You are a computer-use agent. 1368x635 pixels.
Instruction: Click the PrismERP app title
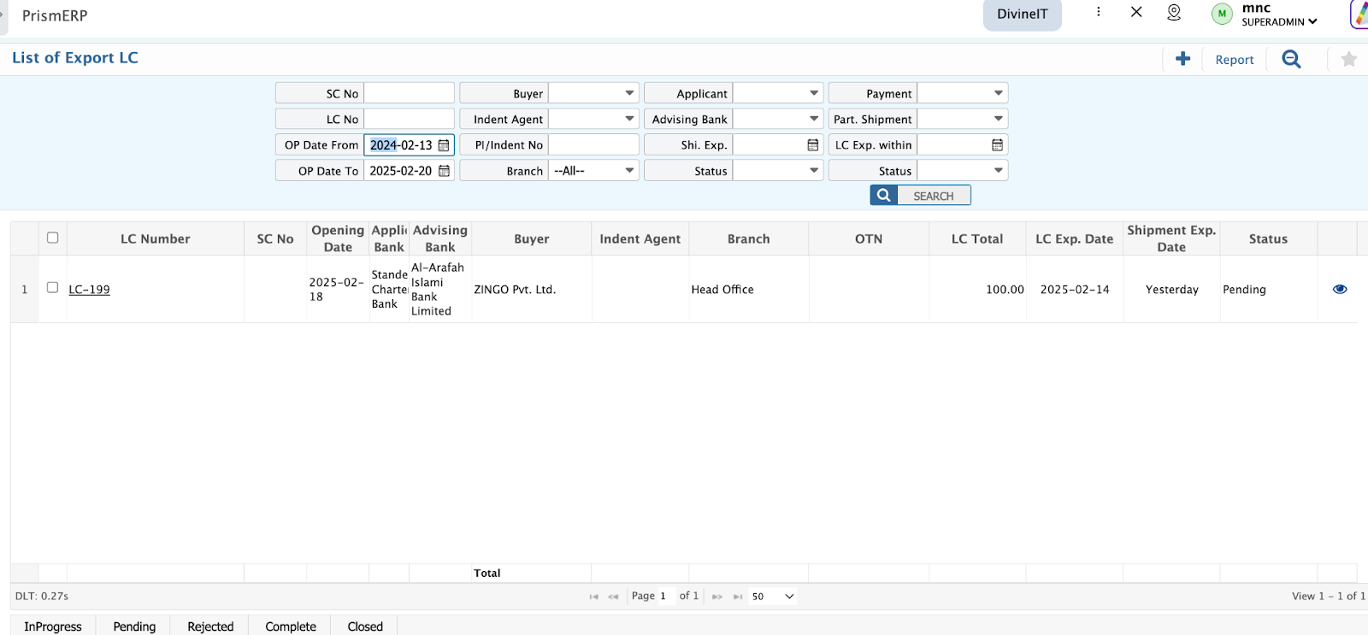tap(55, 15)
